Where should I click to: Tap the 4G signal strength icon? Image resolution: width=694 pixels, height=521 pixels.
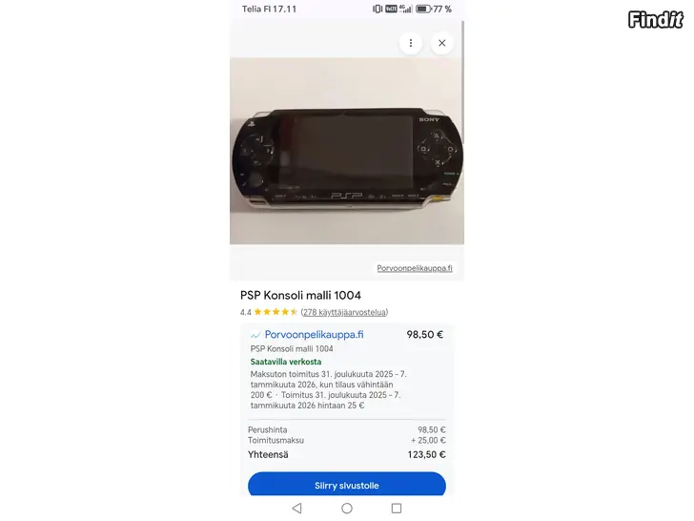tap(405, 9)
